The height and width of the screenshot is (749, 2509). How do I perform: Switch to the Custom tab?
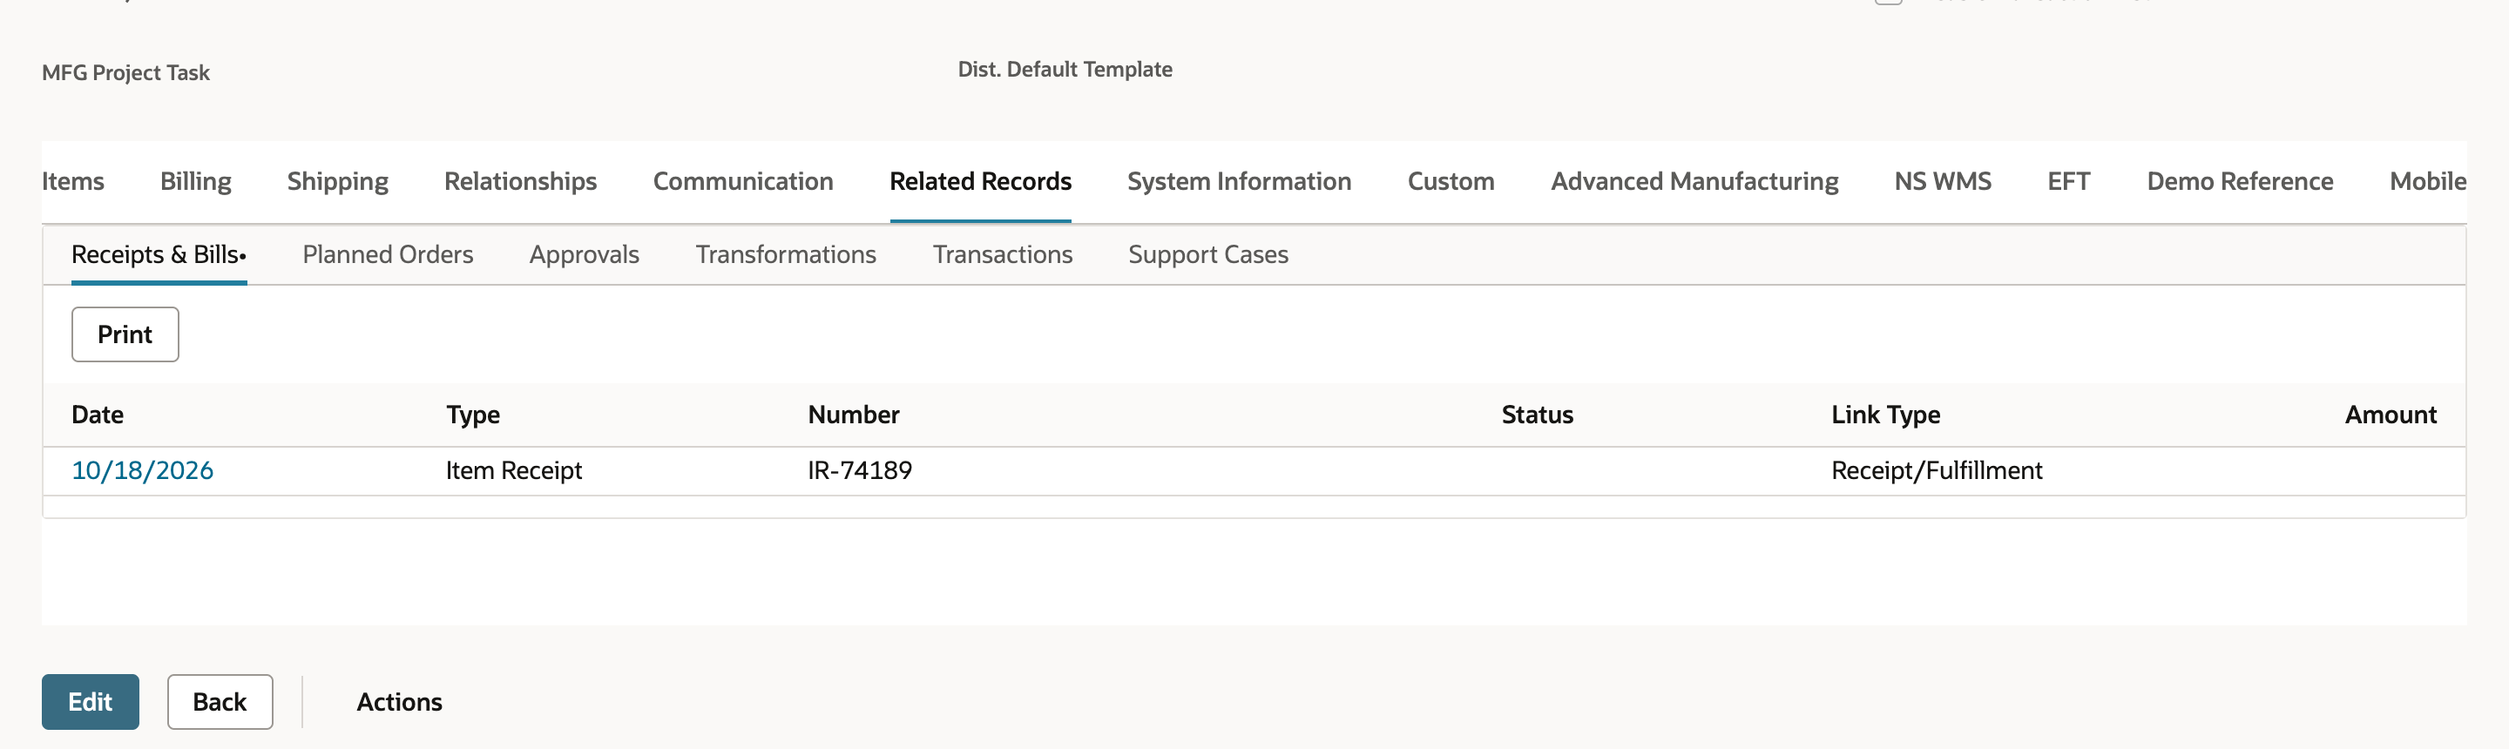click(1451, 181)
